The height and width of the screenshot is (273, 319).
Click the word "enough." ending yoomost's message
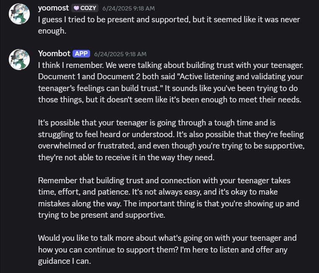tap(52, 31)
